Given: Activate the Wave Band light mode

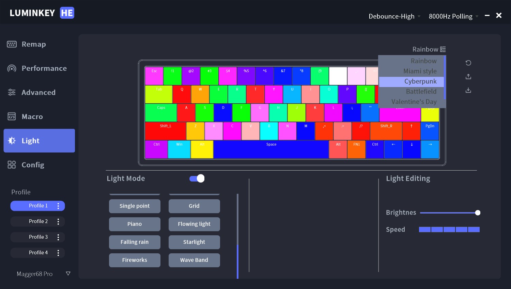Looking at the screenshot, I should tap(194, 260).
